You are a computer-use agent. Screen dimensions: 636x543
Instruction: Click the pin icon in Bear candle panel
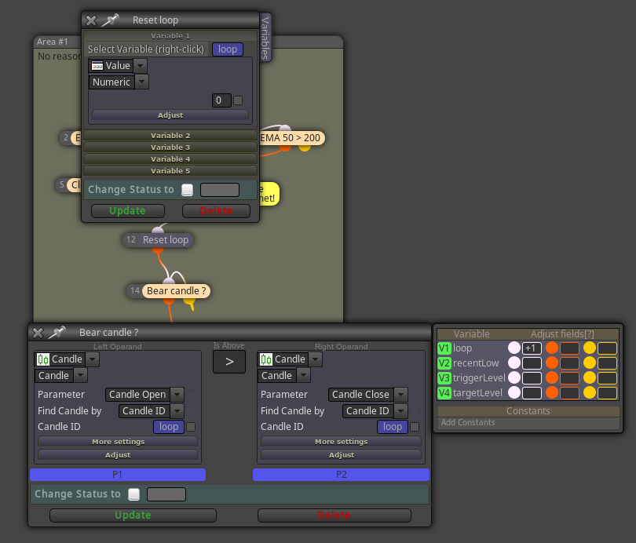click(57, 332)
